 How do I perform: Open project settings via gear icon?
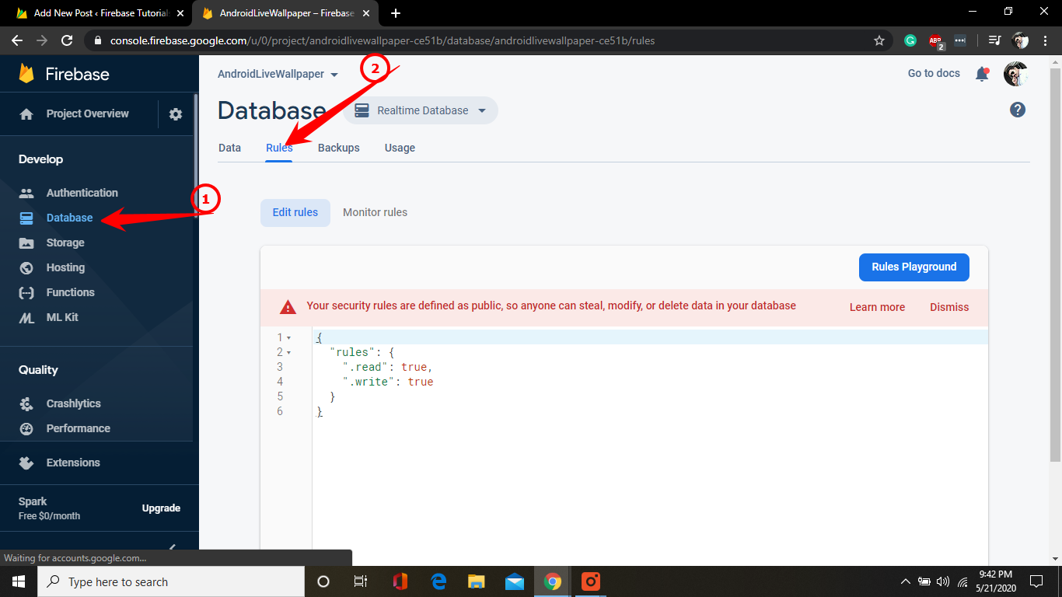176,113
